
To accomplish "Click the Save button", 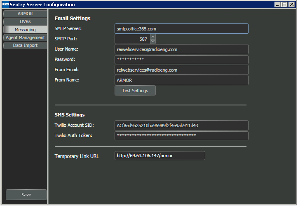I will [26, 195].
